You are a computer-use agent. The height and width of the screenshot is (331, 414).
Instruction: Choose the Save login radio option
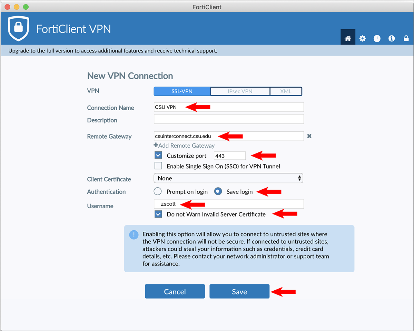[x=218, y=191]
